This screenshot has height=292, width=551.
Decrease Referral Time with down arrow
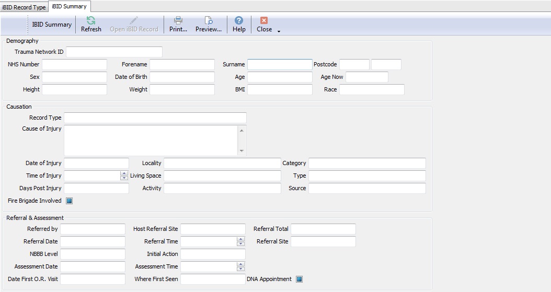click(240, 244)
